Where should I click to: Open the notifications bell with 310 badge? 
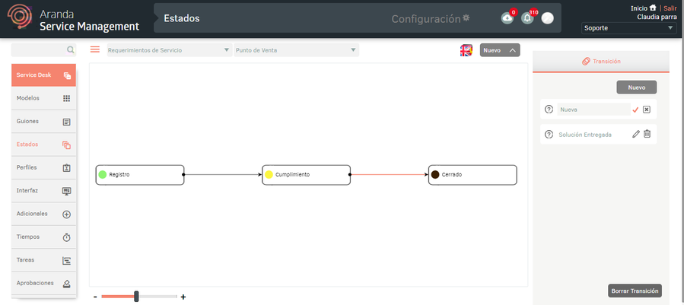(527, 18)
